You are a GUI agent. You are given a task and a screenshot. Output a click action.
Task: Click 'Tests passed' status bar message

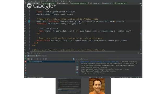click(x=35, y=77)
